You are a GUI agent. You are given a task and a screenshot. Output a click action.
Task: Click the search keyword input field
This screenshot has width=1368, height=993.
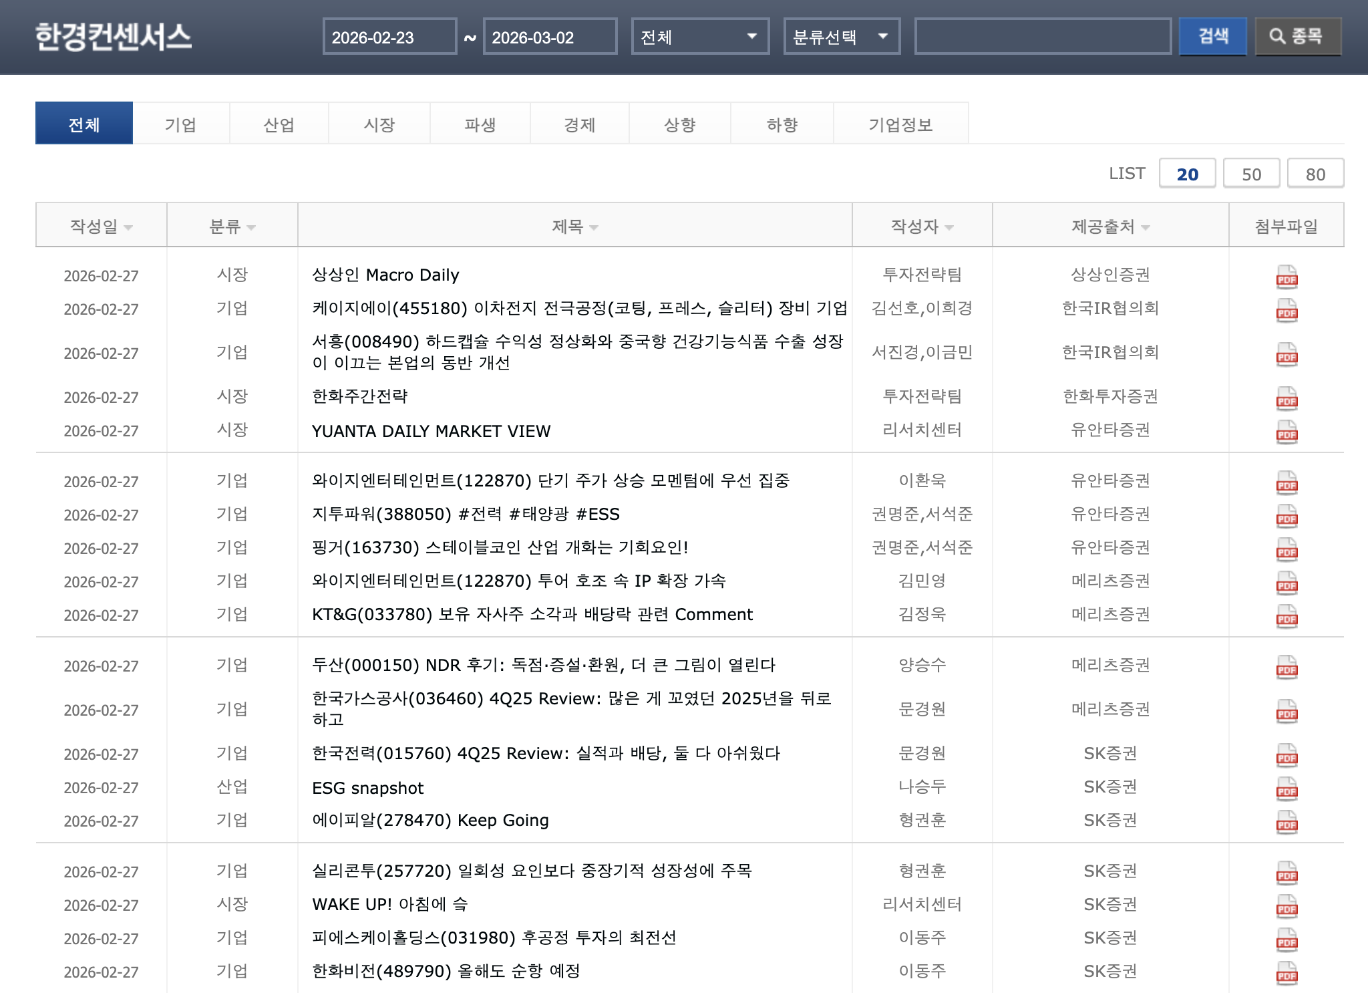coord(1044,37)
